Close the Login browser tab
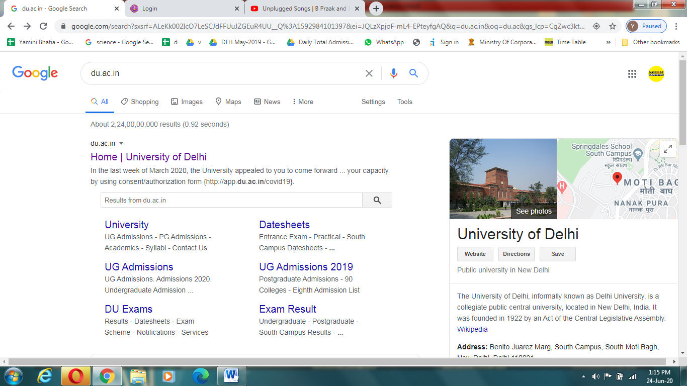 (x=237, y=9)
